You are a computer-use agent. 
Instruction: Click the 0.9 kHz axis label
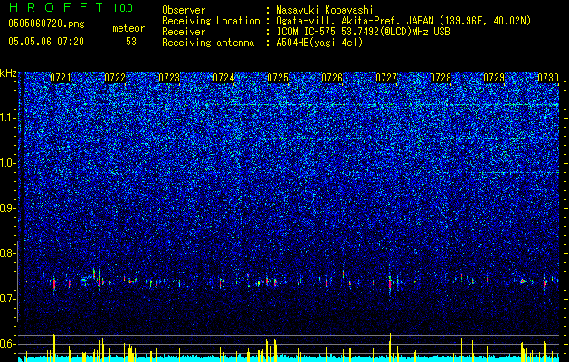click(7, 208)
